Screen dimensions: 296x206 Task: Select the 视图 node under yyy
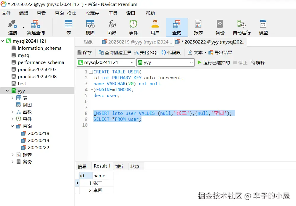pos(27,105)
